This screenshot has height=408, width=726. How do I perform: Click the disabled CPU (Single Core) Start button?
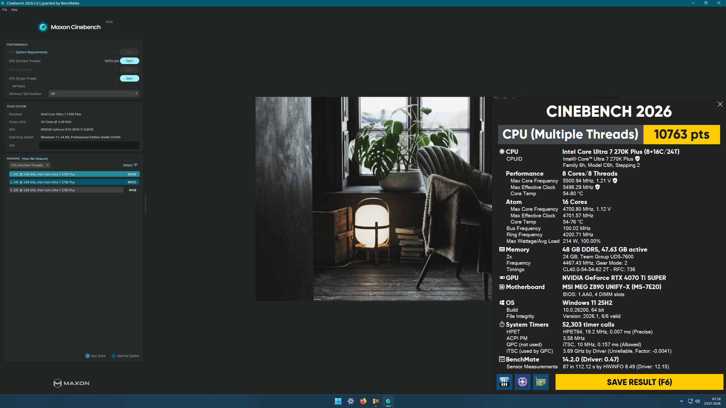pos(129,70)
